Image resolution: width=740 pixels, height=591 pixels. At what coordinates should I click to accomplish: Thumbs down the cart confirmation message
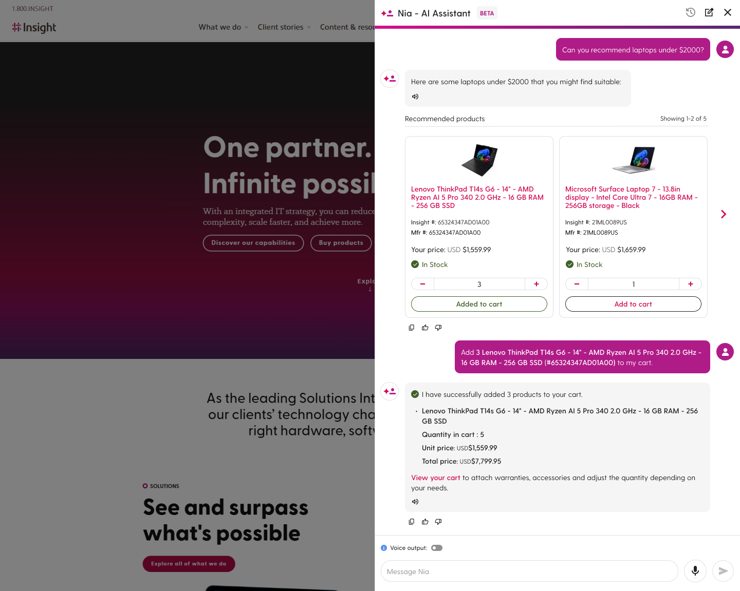click(x=438, y=522)
